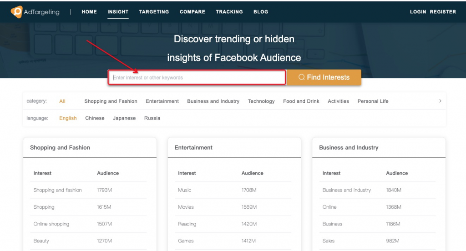This screenshot has width=466, height=251.
Task: Open the Online shopping interest row
Action: click(x=90, y=224)
